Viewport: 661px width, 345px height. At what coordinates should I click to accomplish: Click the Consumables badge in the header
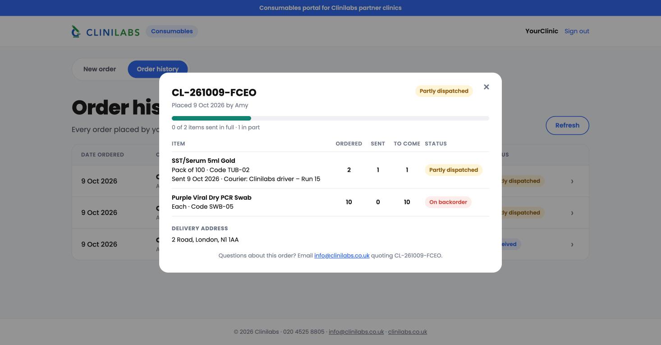(172, 31)
